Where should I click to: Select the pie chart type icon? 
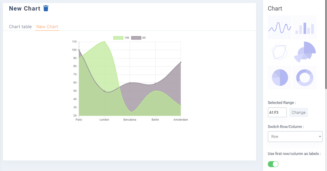pos(279,77)
